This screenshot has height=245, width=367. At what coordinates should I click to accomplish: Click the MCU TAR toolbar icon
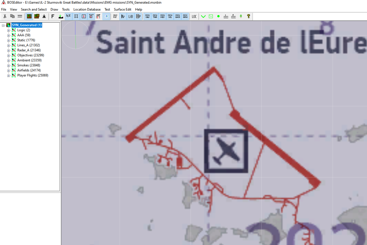point(155,16)
